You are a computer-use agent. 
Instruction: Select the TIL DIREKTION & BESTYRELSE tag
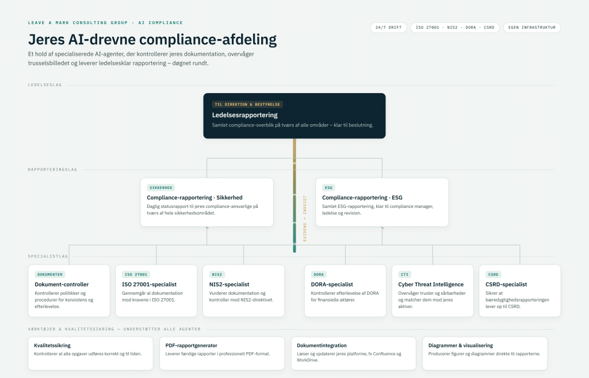pos(247,104)
